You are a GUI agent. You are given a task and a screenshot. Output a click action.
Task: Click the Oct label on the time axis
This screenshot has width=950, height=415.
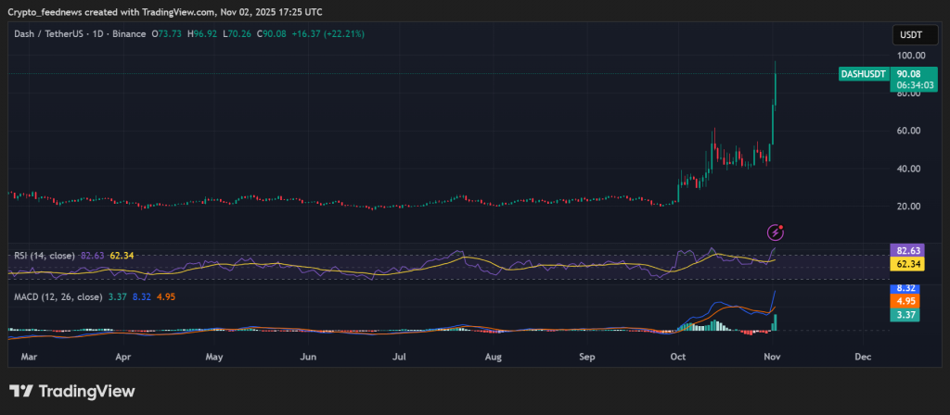tap(678, 358)
